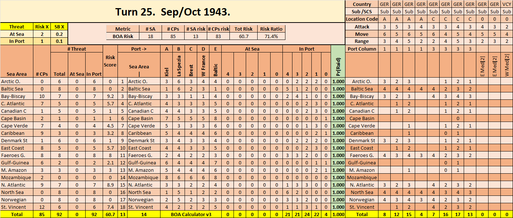Viewport: 513px width, 218px height.
Task: Select the "# Threat" group header
Action: [77, 49]
